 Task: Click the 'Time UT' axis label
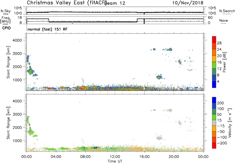coord(115,161)
